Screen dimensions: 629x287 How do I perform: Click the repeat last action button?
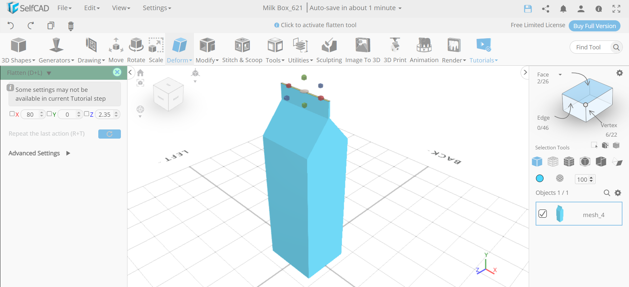coord(109,134)
